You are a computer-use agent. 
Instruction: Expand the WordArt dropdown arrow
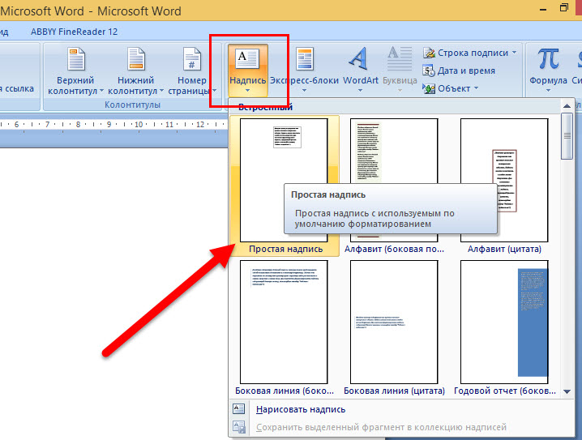tap(360, 91)
